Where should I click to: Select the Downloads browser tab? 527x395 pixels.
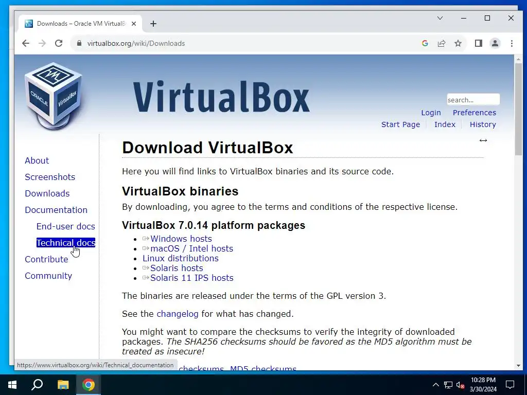point(81,24)
